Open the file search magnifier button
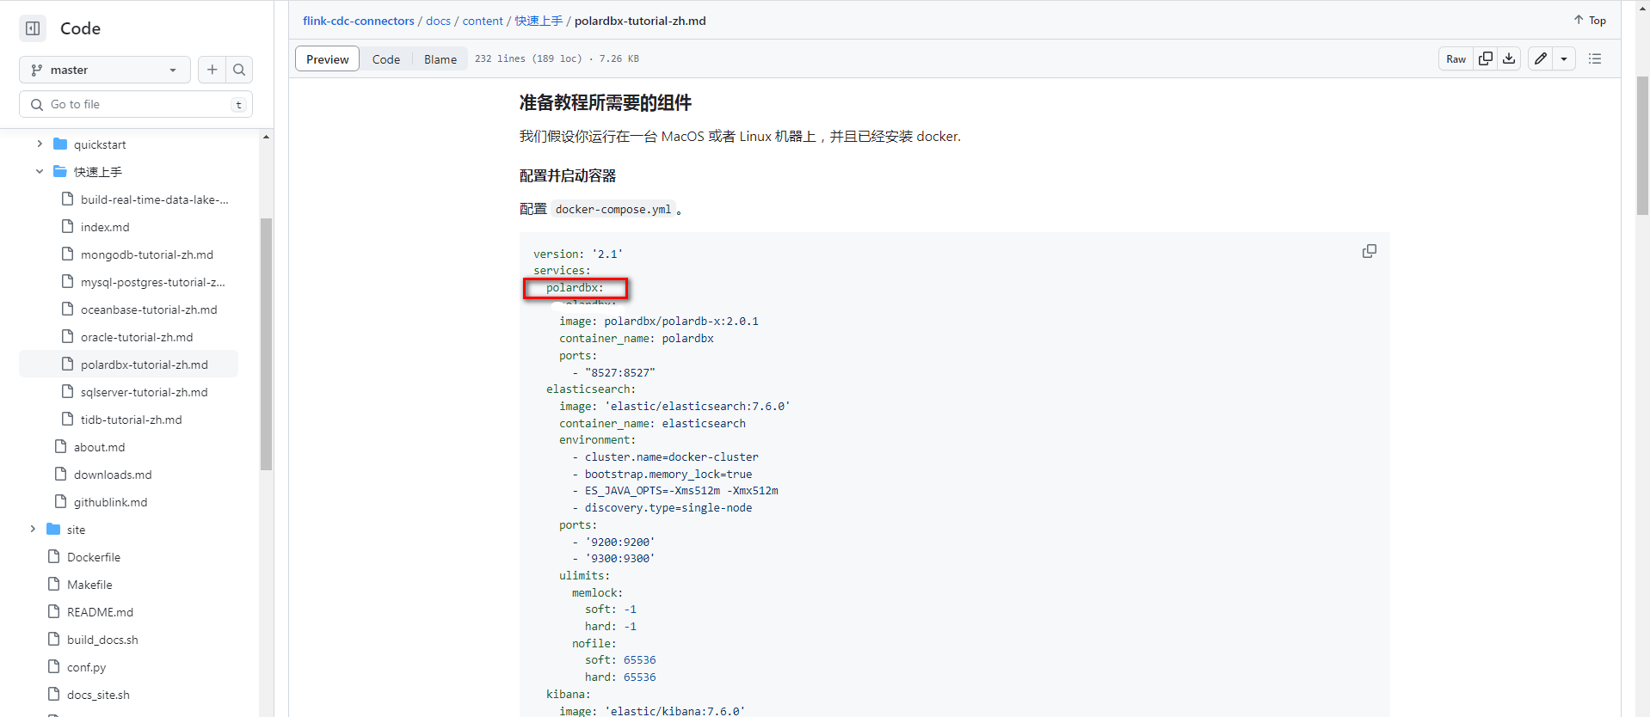Screen dimensions: 1650x717 [239, 70]
